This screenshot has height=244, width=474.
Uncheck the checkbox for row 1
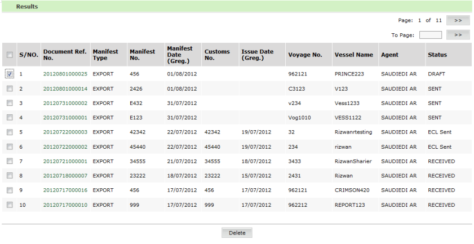tap(9, 74)
